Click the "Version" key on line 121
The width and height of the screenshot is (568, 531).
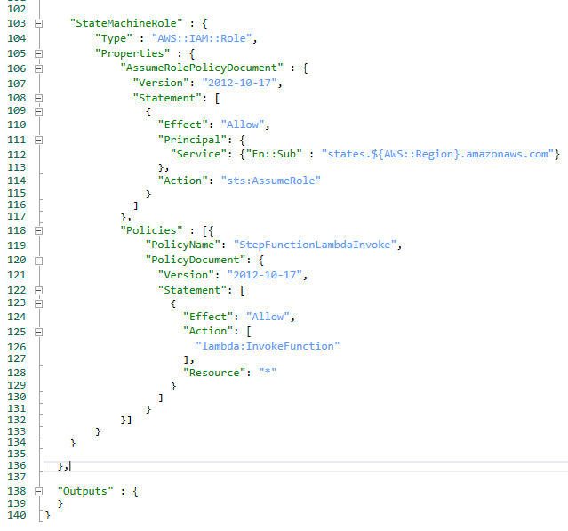[x=186, y=275]
